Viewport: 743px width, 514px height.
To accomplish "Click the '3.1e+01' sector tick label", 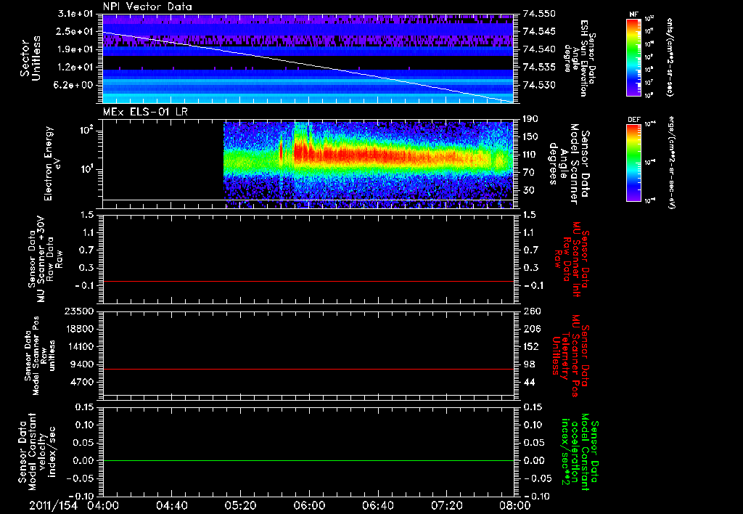I will (75, 14).
